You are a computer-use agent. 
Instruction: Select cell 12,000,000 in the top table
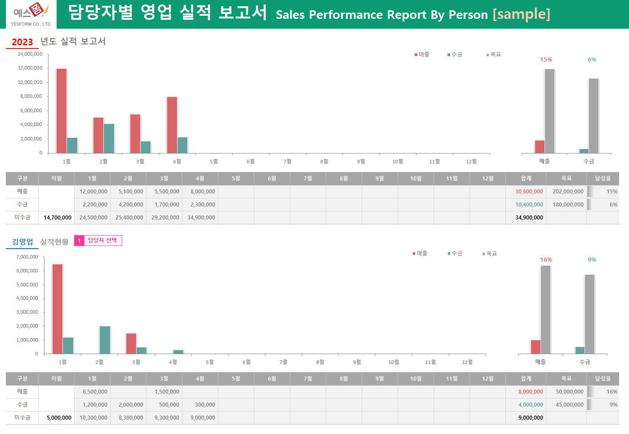tap(92, 192)
